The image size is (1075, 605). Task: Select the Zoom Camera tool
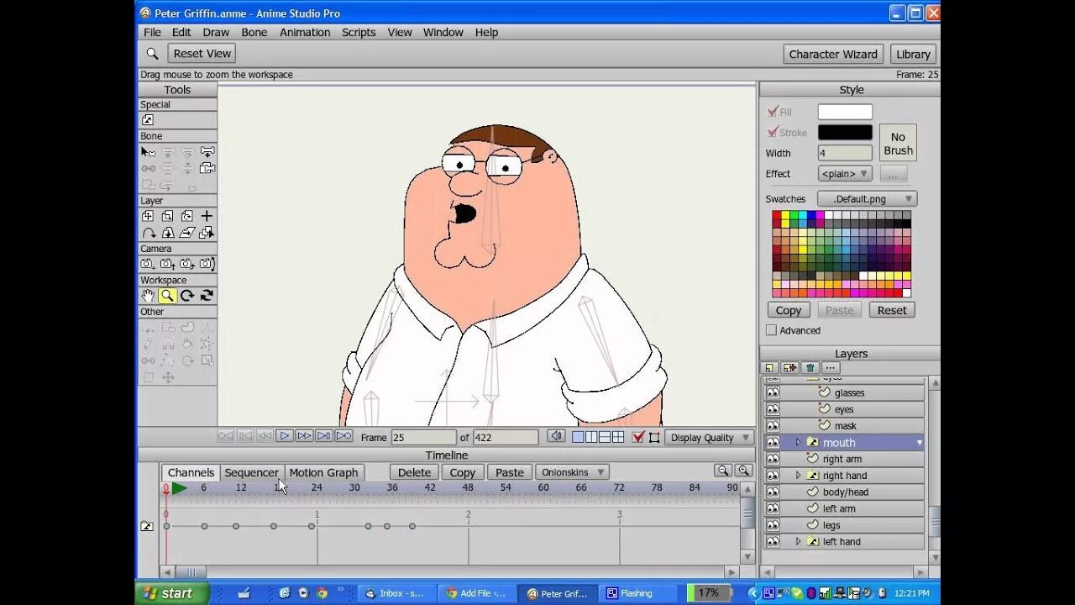(x=167, y=264)
